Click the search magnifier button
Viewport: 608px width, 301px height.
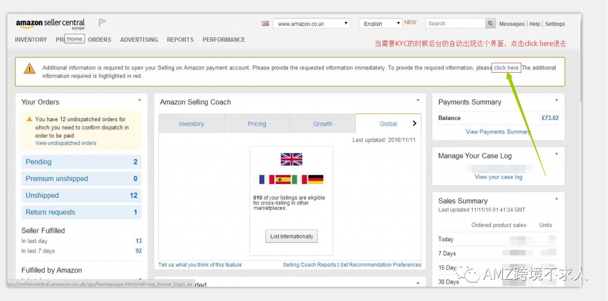coord(490,24)
